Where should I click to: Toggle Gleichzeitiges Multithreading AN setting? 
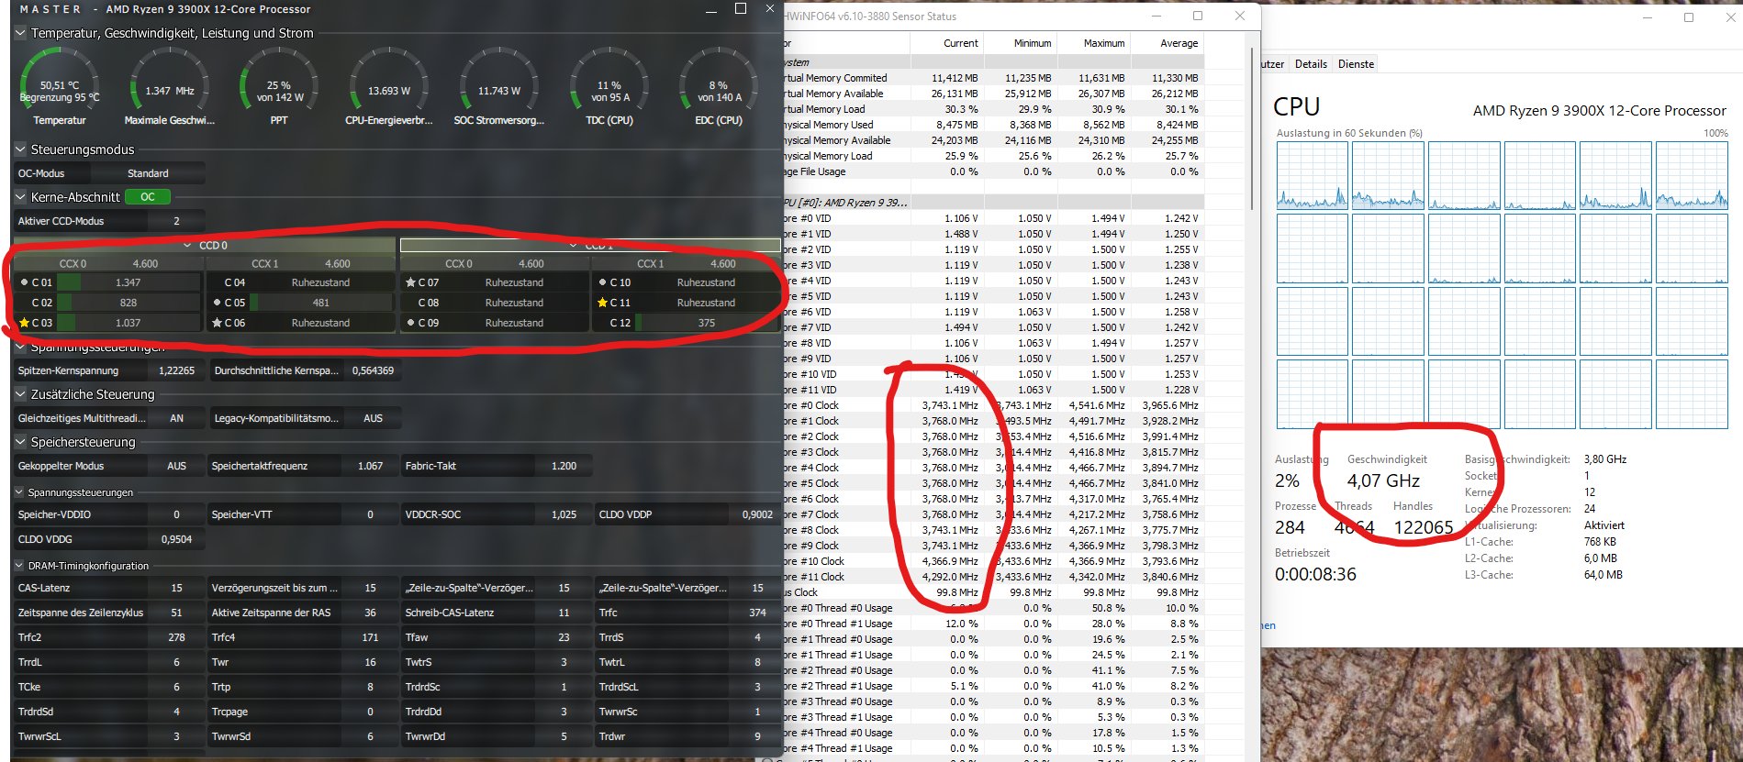tap(176, 418)
